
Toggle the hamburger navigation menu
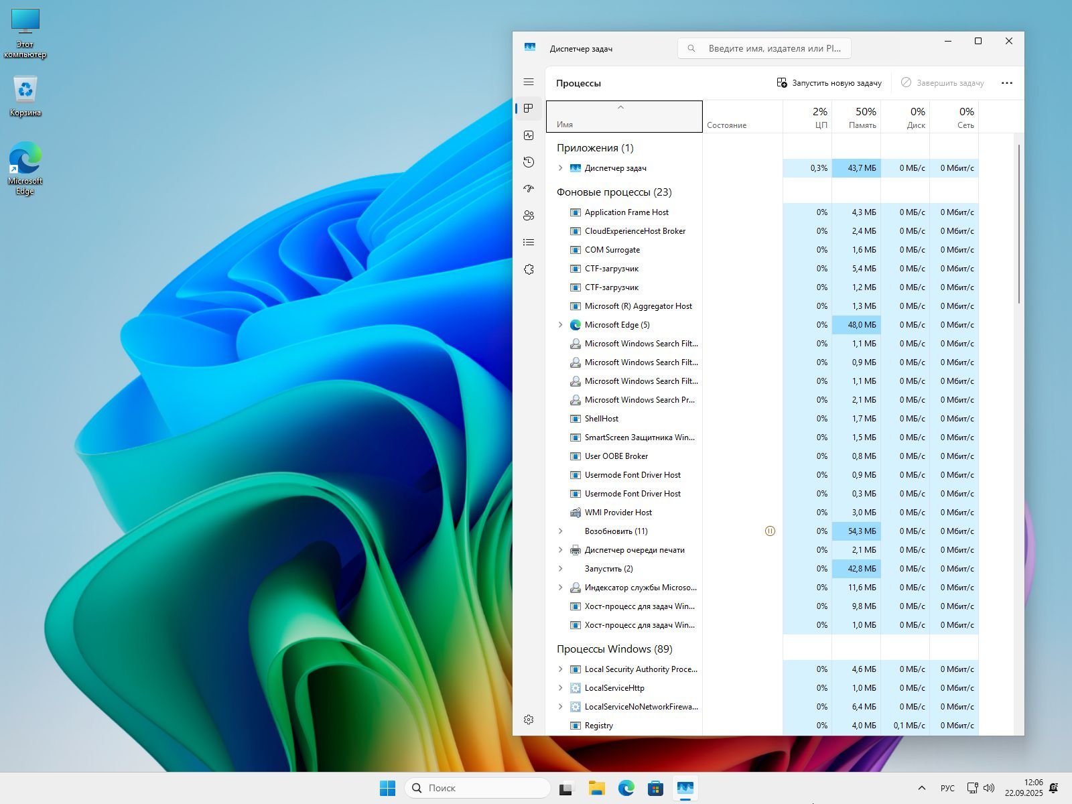tap(529, 82)
